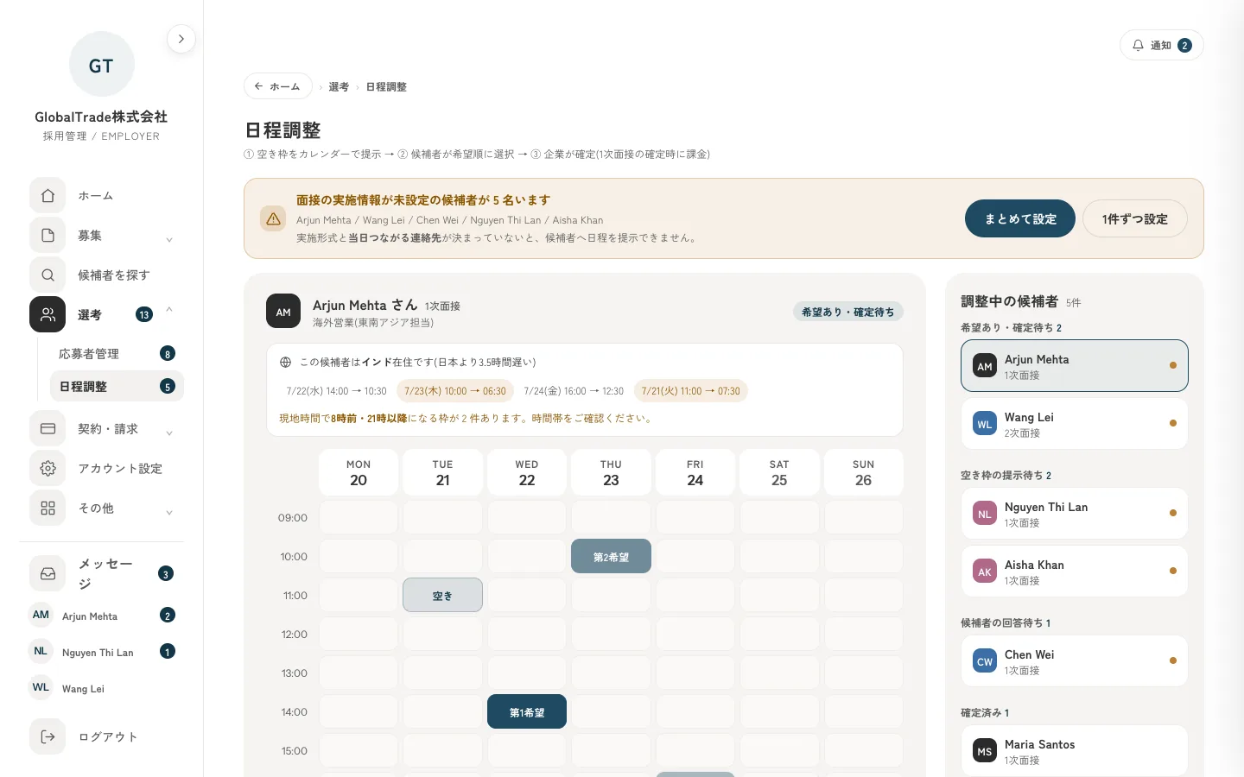Expand the その他 submenu chevron

tap(169, 512)
